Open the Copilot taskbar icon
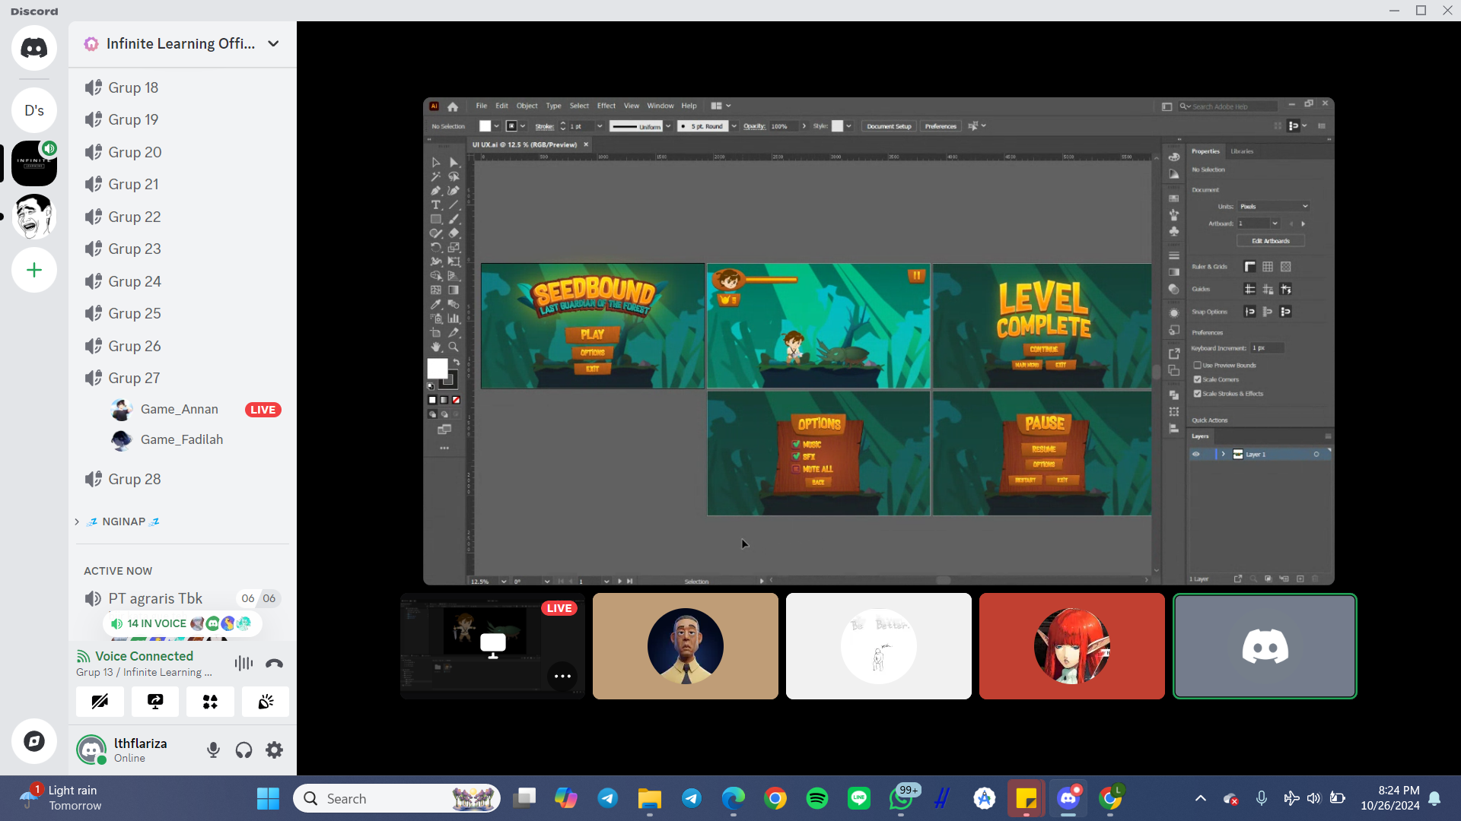 tap(566, 798)
